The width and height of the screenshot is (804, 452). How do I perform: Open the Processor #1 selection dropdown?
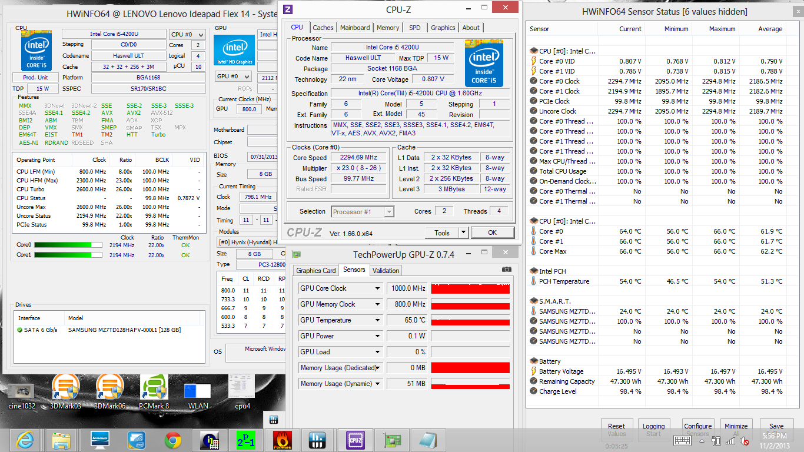coord(363,211)
